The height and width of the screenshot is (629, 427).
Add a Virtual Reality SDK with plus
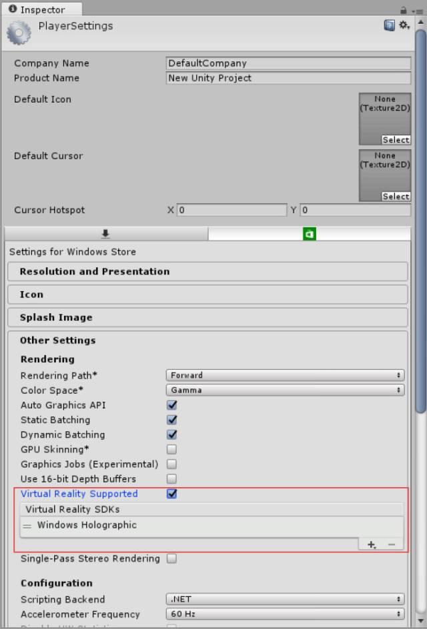(372, 544)
